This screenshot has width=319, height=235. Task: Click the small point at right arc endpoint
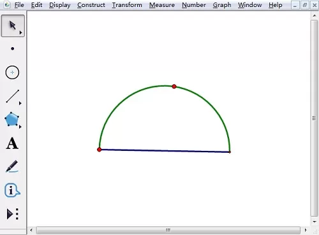click(x=230, y=152)
